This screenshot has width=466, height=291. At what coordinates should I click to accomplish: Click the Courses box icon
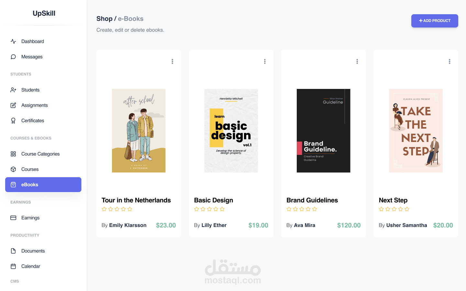point(13,169)
